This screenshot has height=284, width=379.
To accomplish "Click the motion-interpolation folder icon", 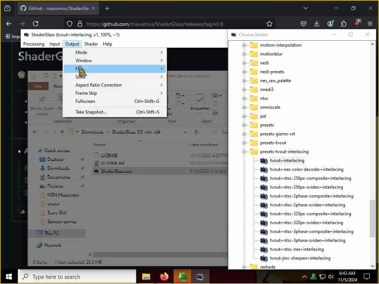I will (254, 45).
